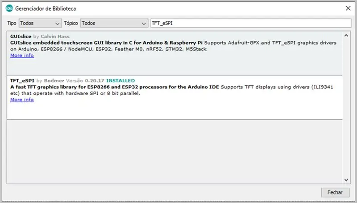
Task: Click the INSTALLED status label
Action: click(120, 81)
